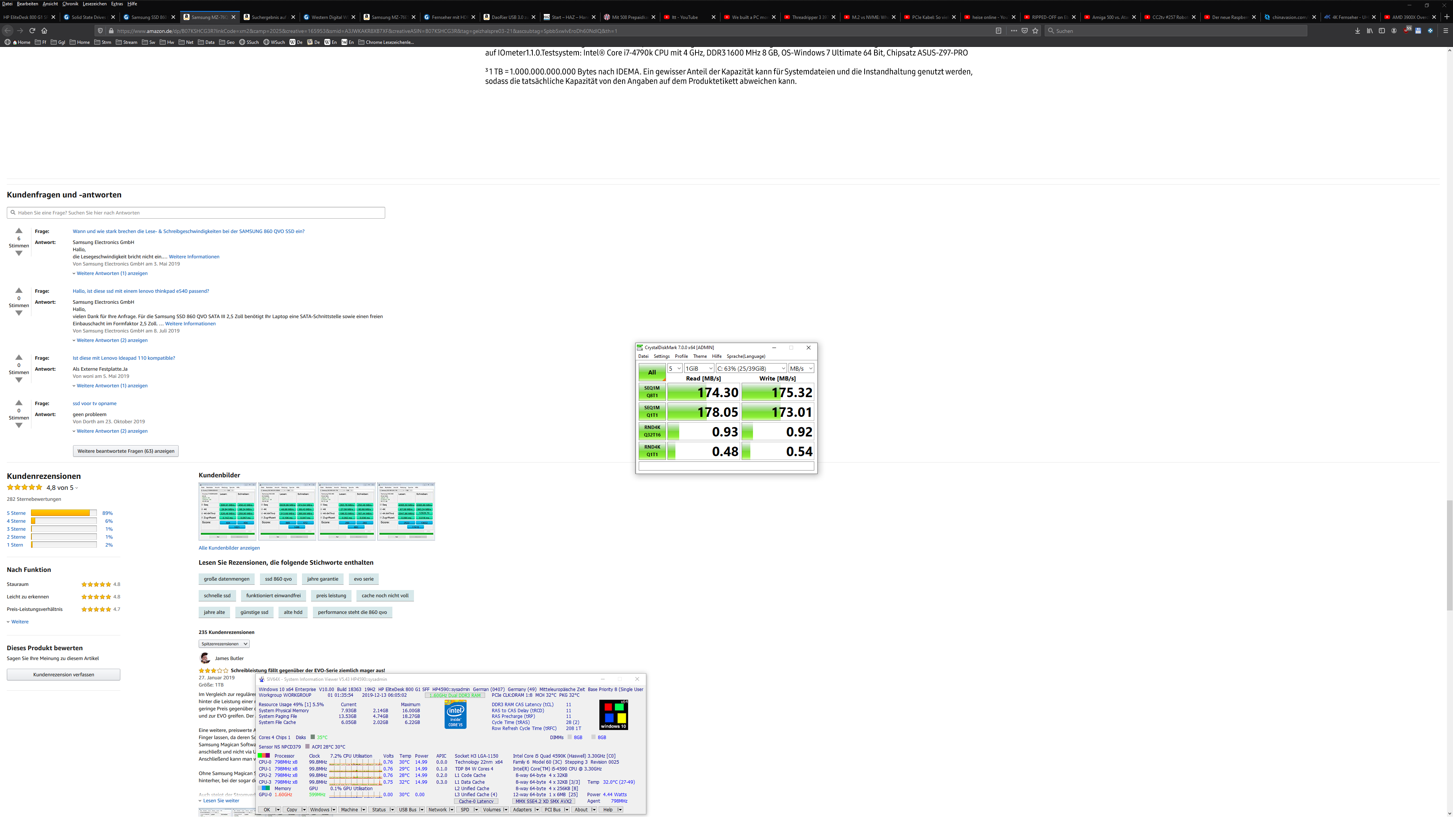Open the 'SSuch' bookmark in the bookmarks bar
Viewport: 1453px width, 817px height.
[248, 42]
